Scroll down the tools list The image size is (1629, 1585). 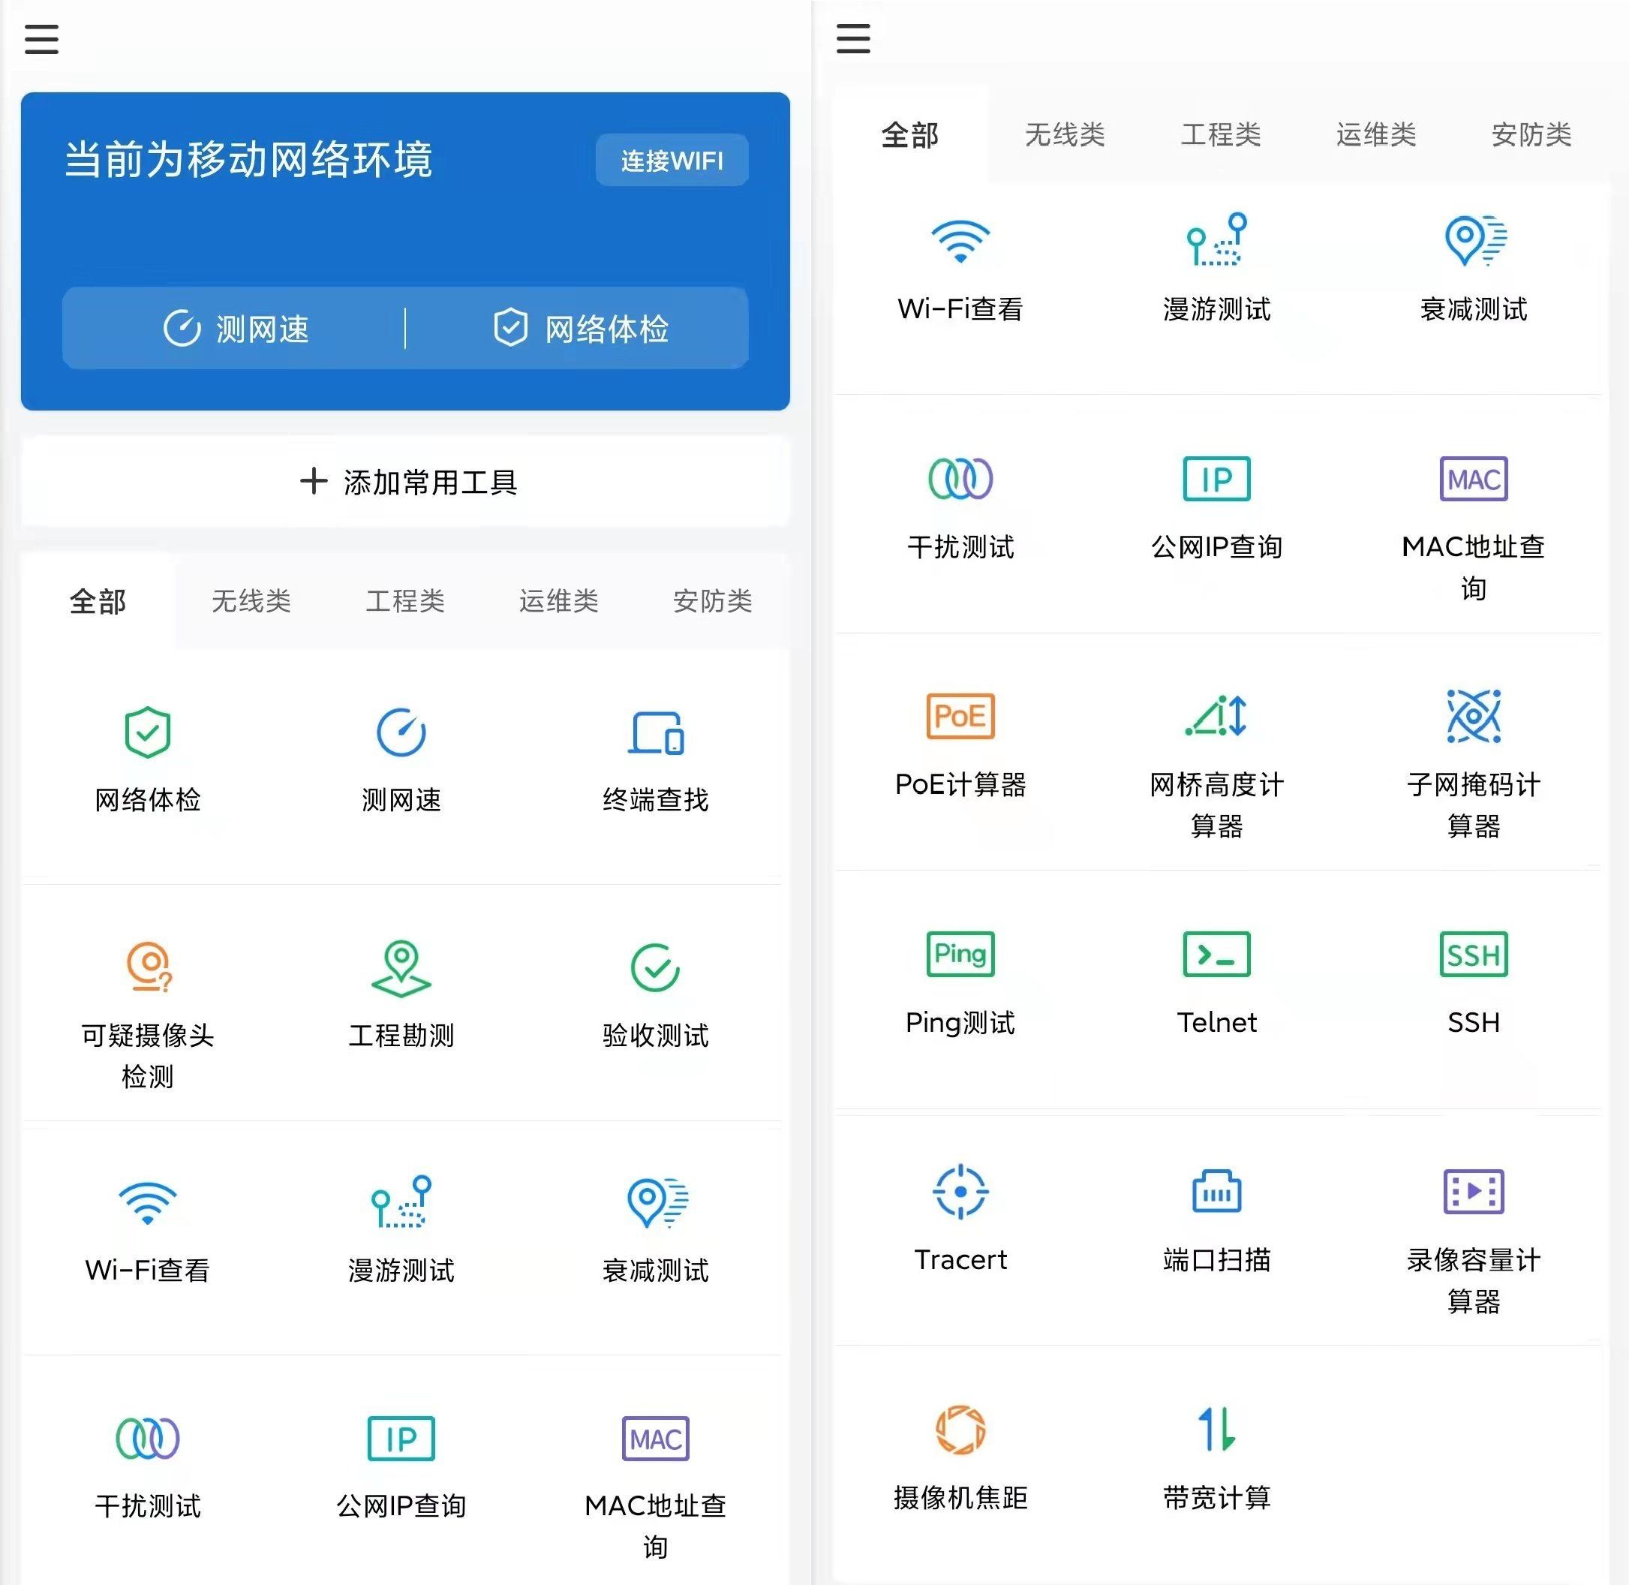(407, 1018)
